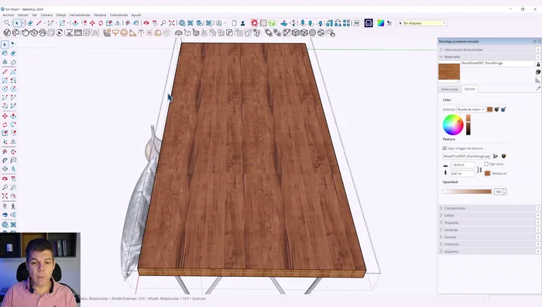Click the match color of object in model icon

coord(497,110)
